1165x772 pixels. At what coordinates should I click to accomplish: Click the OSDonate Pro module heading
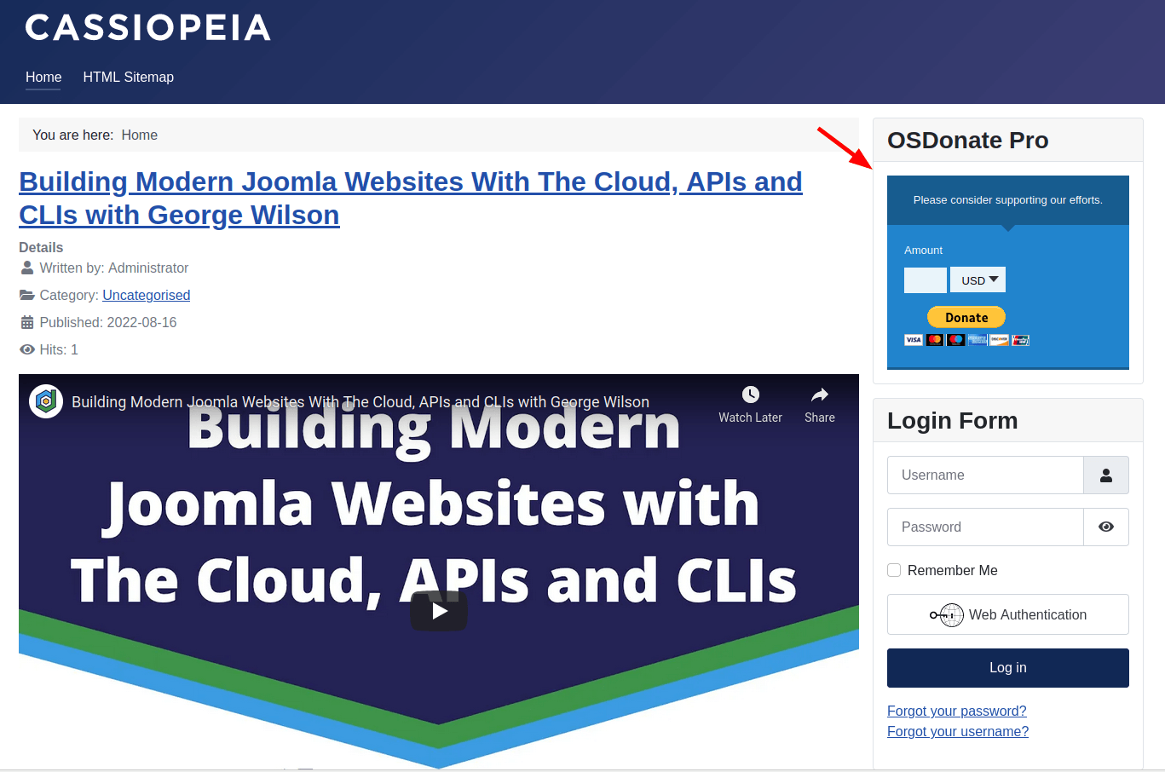click(968, 140)
